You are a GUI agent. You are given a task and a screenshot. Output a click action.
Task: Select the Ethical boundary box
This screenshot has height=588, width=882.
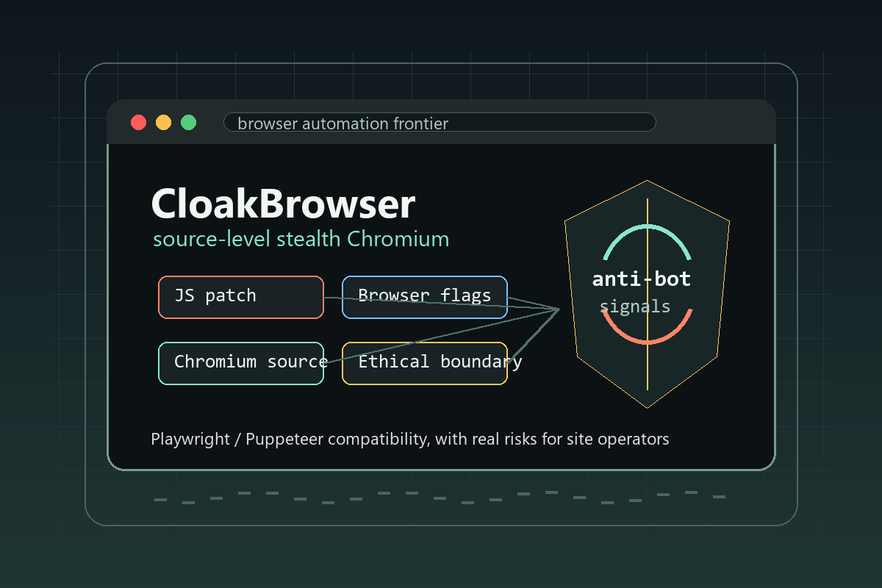(425, 363)
